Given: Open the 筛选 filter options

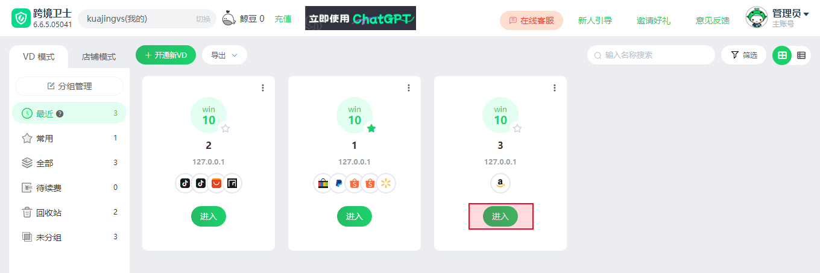Looking at the screenshot, I should 743,55.
